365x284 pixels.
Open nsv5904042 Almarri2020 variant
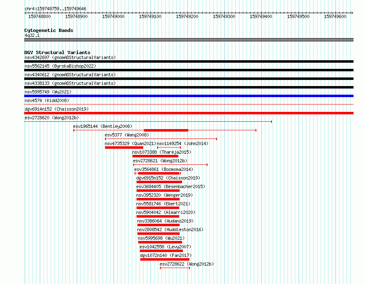166,212
